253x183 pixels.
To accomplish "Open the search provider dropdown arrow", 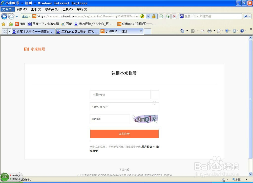I will pos(250,16).
